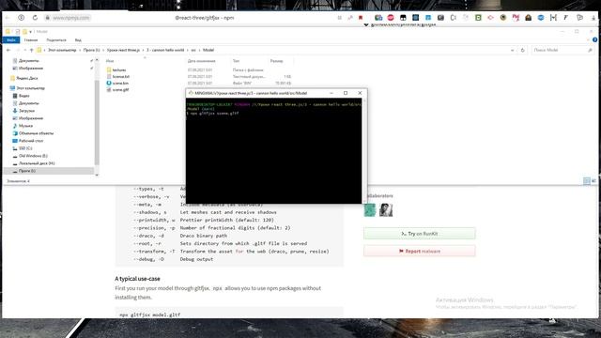Open the Share (Поделиться) ribbon tab
The height and width of the screenshot is (338, 601).
pos(56,39)
